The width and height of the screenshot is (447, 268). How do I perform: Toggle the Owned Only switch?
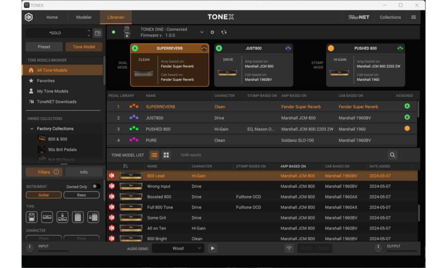tap(96, 187)
